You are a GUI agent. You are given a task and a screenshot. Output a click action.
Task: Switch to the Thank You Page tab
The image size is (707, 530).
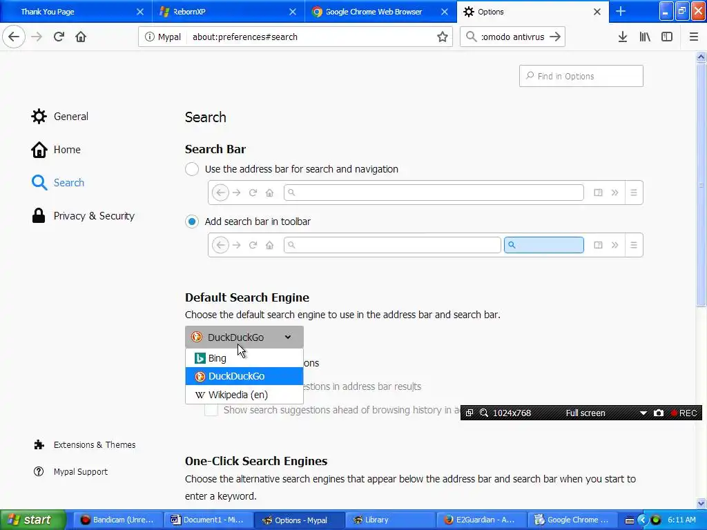(x=76, y=11)
